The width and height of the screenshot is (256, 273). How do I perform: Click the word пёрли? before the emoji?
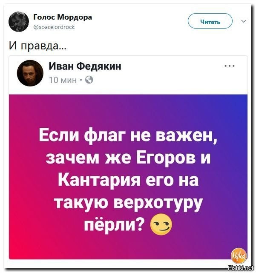(115, 224)
